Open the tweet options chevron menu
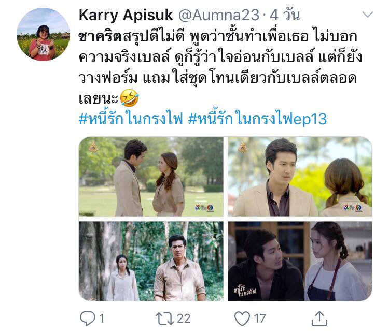 367,15
